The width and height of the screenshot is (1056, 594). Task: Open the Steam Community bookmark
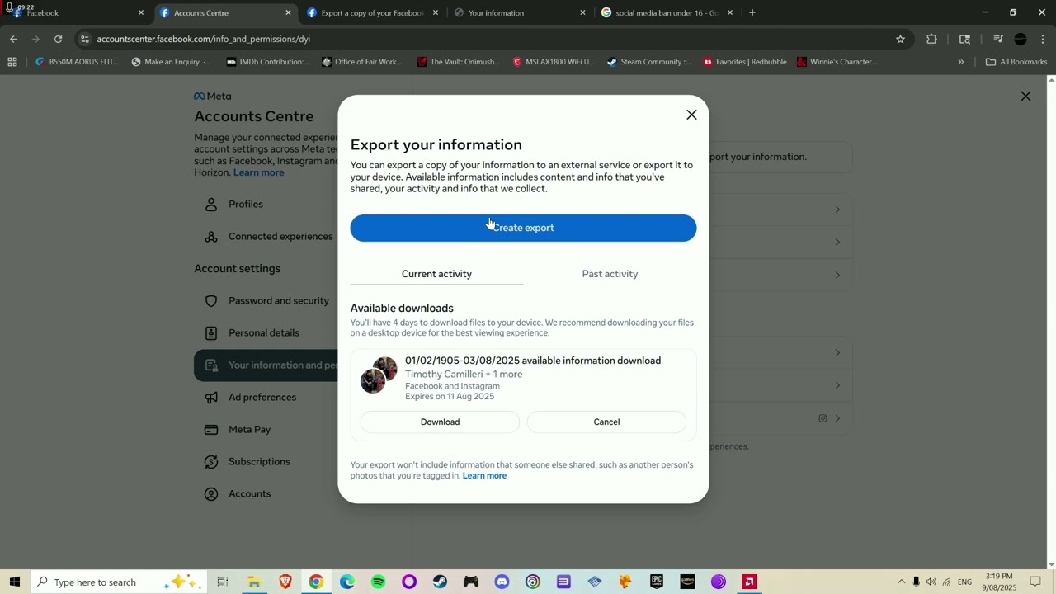649,62
